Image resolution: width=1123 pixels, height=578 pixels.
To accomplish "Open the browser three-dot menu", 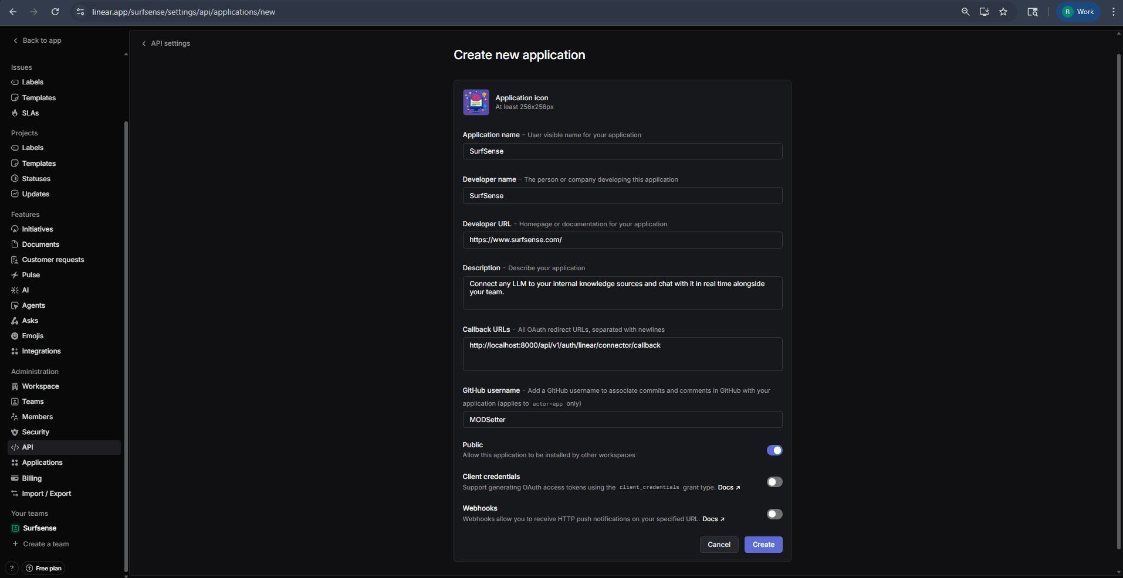I will click(1113, 12).
